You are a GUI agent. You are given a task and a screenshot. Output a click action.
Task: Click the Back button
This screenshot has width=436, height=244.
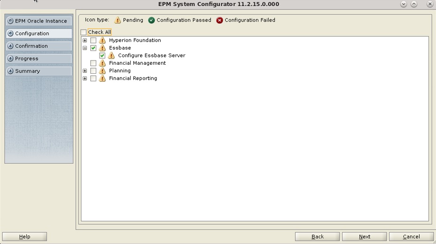pyautogui.click(x=317, y=236)
